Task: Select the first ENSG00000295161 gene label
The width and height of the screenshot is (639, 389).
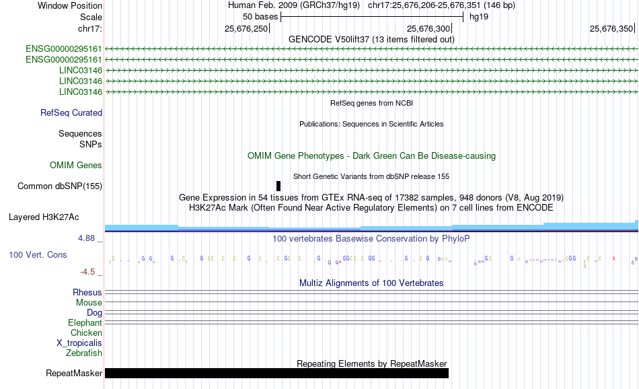Action: (x=64, y=49)
